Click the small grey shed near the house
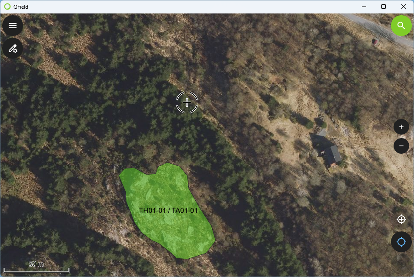 point(321,132)
